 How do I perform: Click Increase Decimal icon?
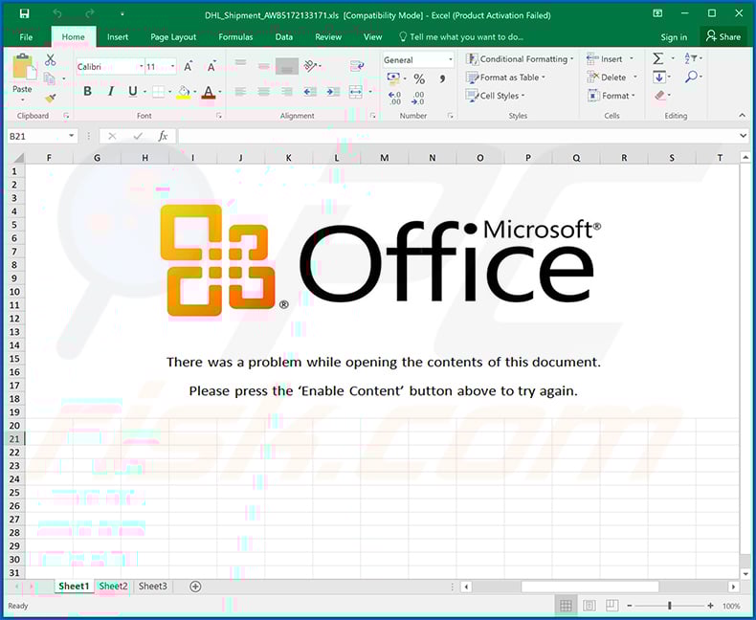[394, 99]
